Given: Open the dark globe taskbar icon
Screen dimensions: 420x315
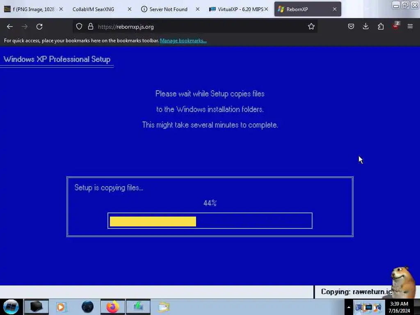Looking at the screenshot, I should coord(87,307).
